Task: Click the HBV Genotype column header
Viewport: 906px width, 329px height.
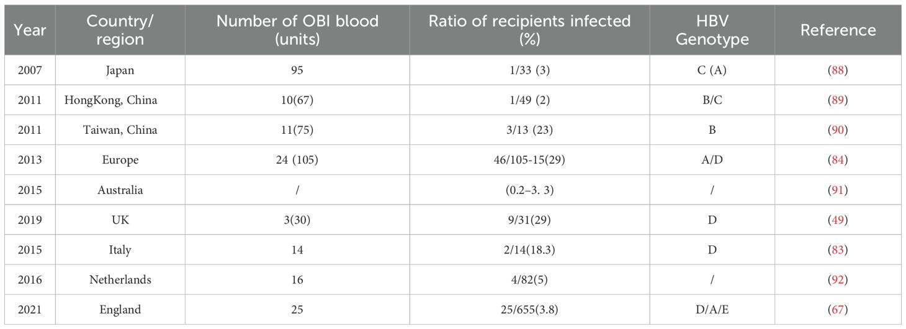Action: pyautogui.click(x=712, y=30)
